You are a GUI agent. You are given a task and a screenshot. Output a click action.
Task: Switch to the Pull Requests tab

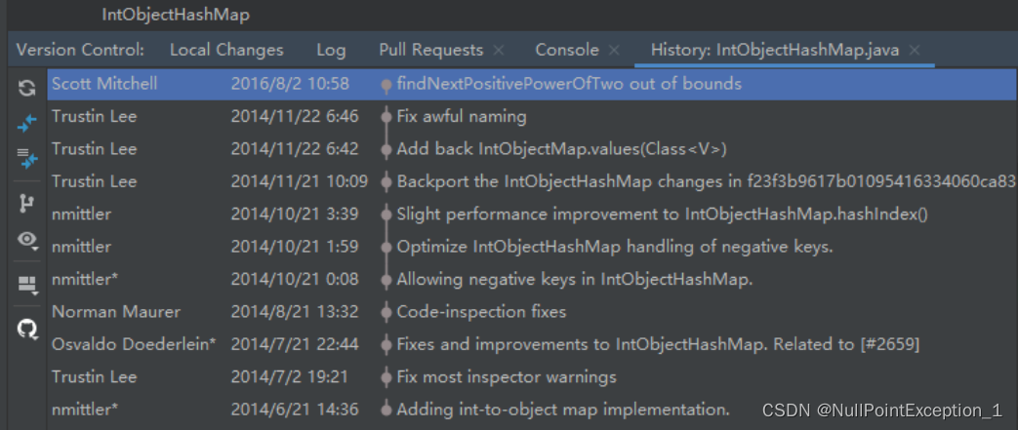431,50
